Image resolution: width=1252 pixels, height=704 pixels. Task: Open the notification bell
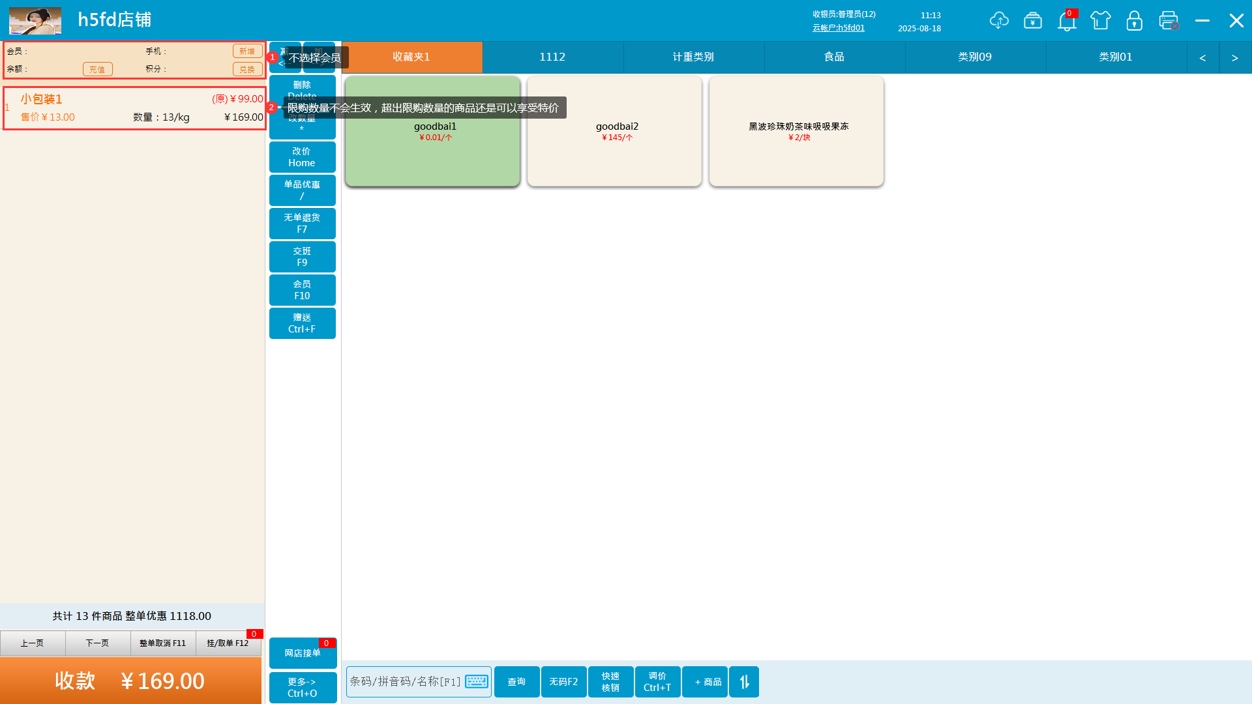(1066, 22)
